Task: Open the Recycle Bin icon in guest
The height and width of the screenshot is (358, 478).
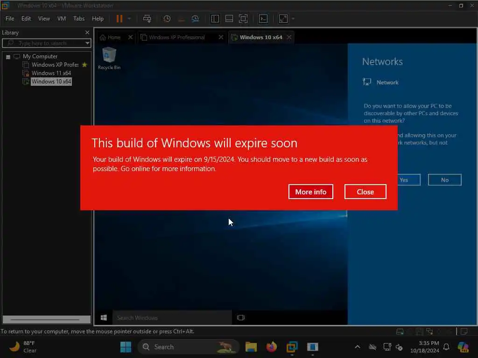Action: tap(109, 58)
